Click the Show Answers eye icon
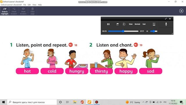 (23, 9)
